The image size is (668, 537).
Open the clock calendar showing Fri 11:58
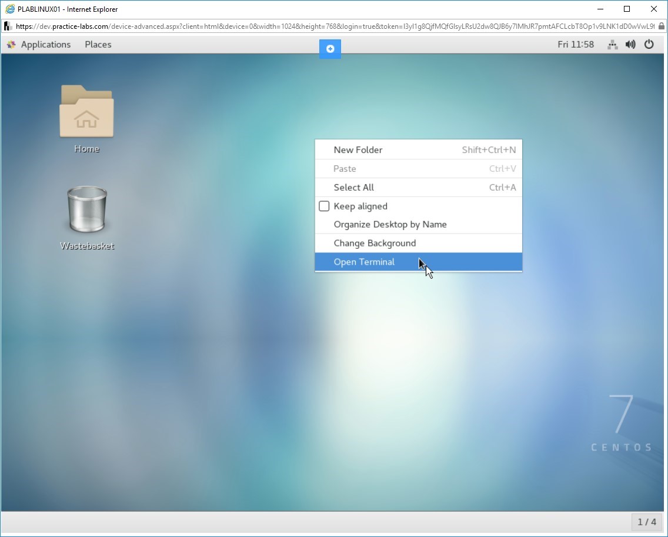pyautogui.click(x=575, y=44)
